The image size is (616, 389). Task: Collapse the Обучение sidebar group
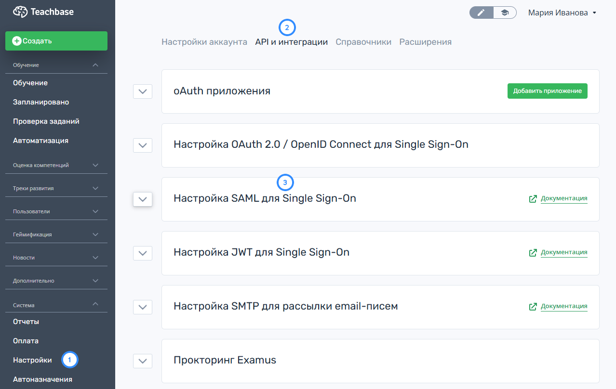click(95, 65)
